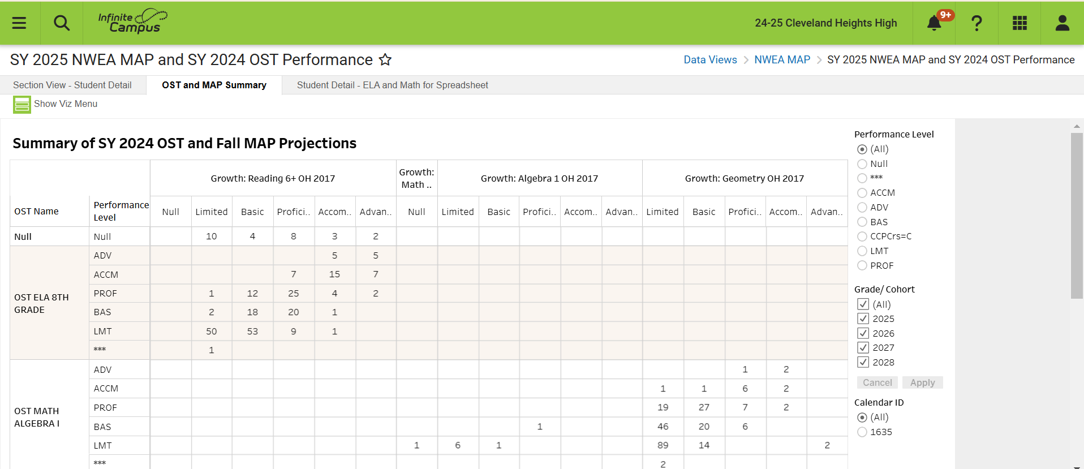Viewport: 1084px width, 469px height.
Task: Uncheck the 2025 cohort checkbox
Action: 863,319
